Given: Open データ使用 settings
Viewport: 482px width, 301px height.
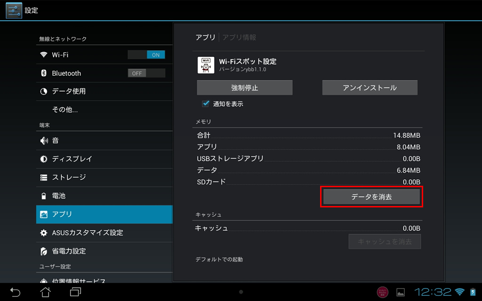Looking at the screenshot, I should pyautogui.click(x=104, y=91).
